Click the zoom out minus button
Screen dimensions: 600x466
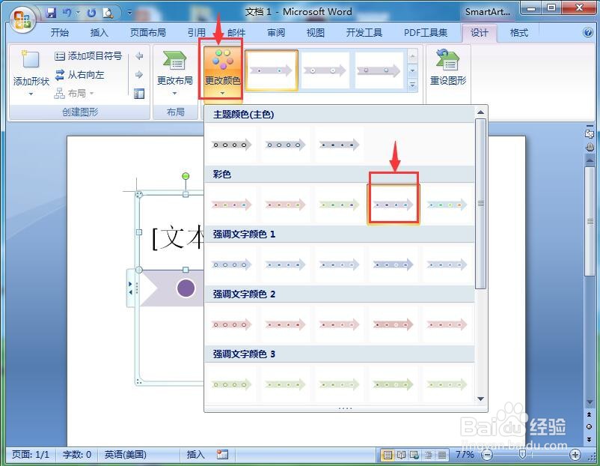point(487,455)
